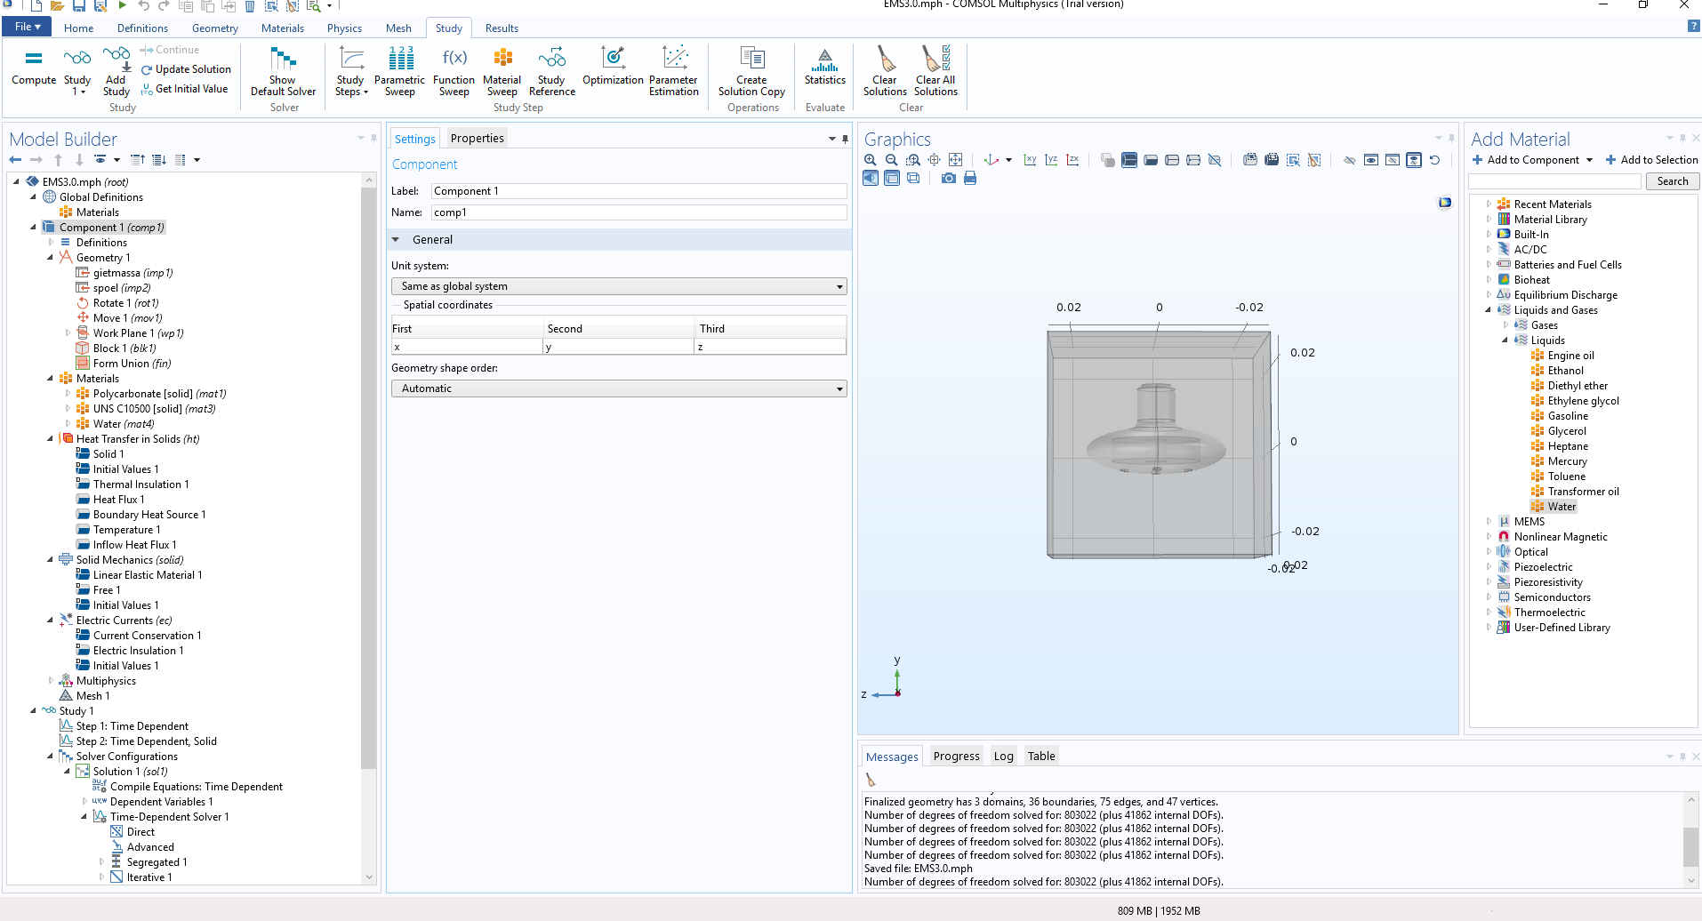Open the Optimization study step
The image size is (1702, 921).
613,67
